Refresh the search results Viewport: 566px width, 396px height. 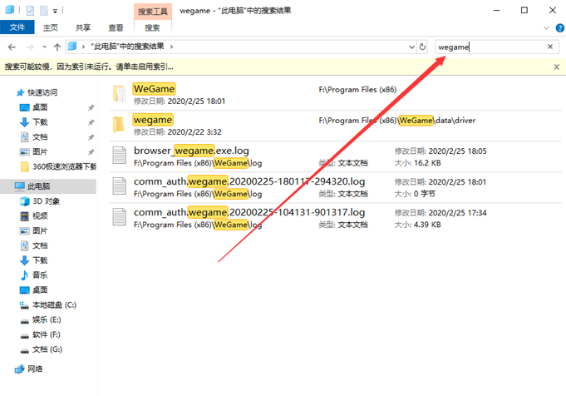pyautogui.click(x=422, y=47)
